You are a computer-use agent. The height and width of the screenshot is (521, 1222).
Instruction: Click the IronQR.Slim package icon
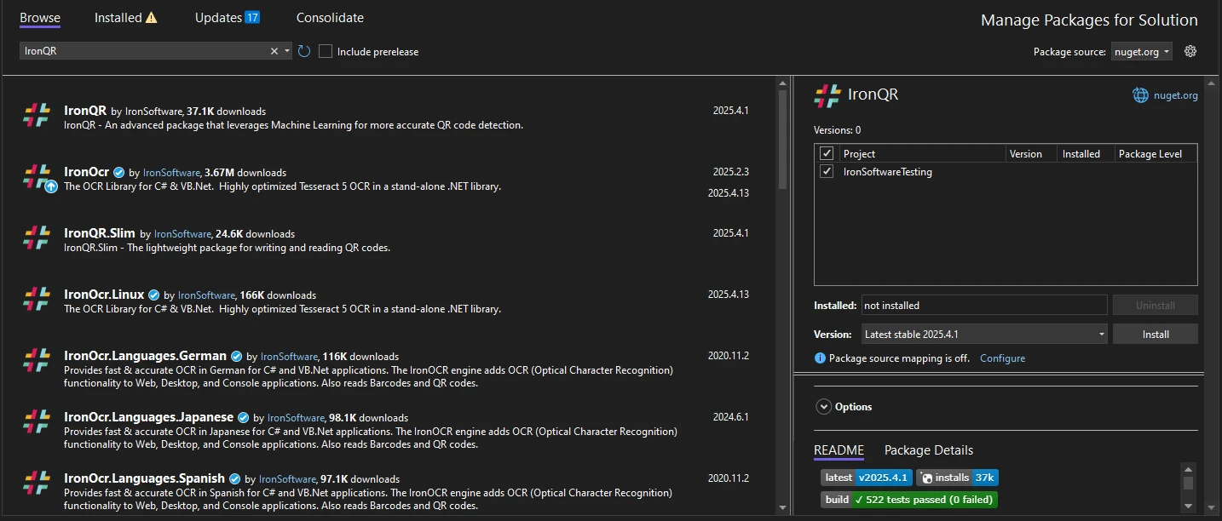37,238
